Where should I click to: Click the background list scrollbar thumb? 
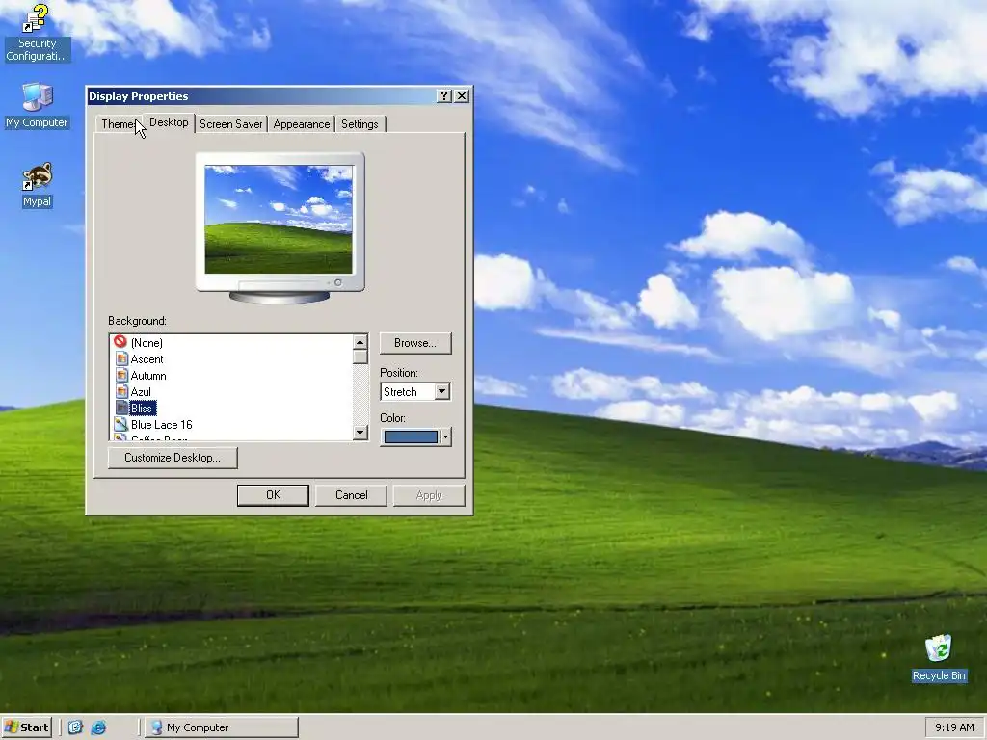[x=360, y=357]
